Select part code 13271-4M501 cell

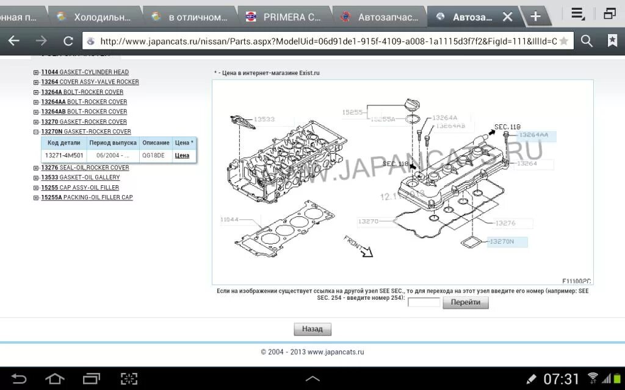click(x=63, y=155)
